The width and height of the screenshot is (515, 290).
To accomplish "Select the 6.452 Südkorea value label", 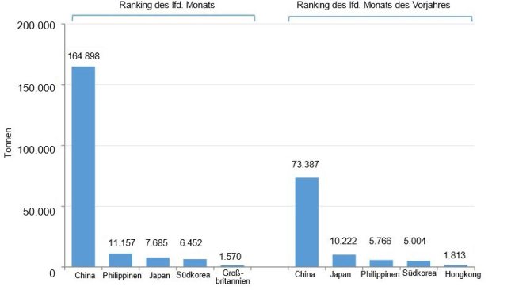I will click(191, 243).
